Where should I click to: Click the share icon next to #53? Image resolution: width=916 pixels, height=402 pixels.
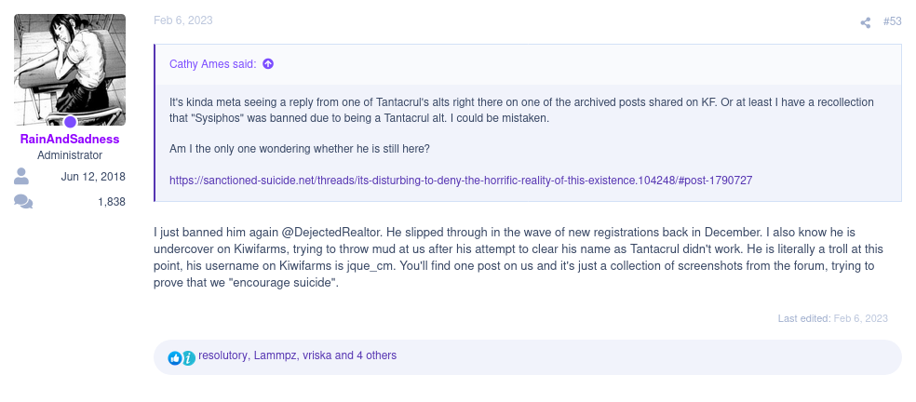[x=865, y=22]
